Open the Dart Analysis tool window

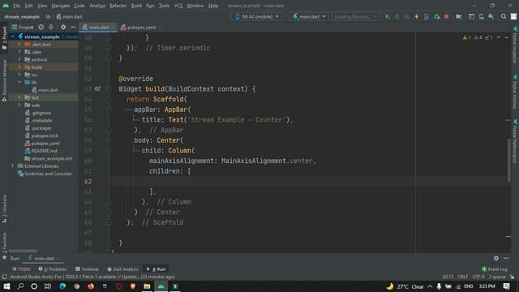(x=122, y=269)
